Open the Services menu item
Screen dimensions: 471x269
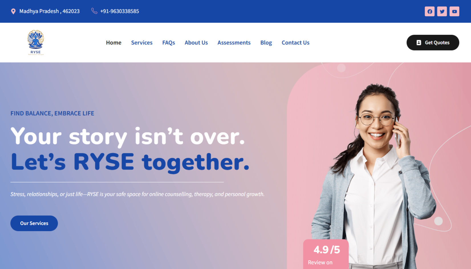pos(142,42)
